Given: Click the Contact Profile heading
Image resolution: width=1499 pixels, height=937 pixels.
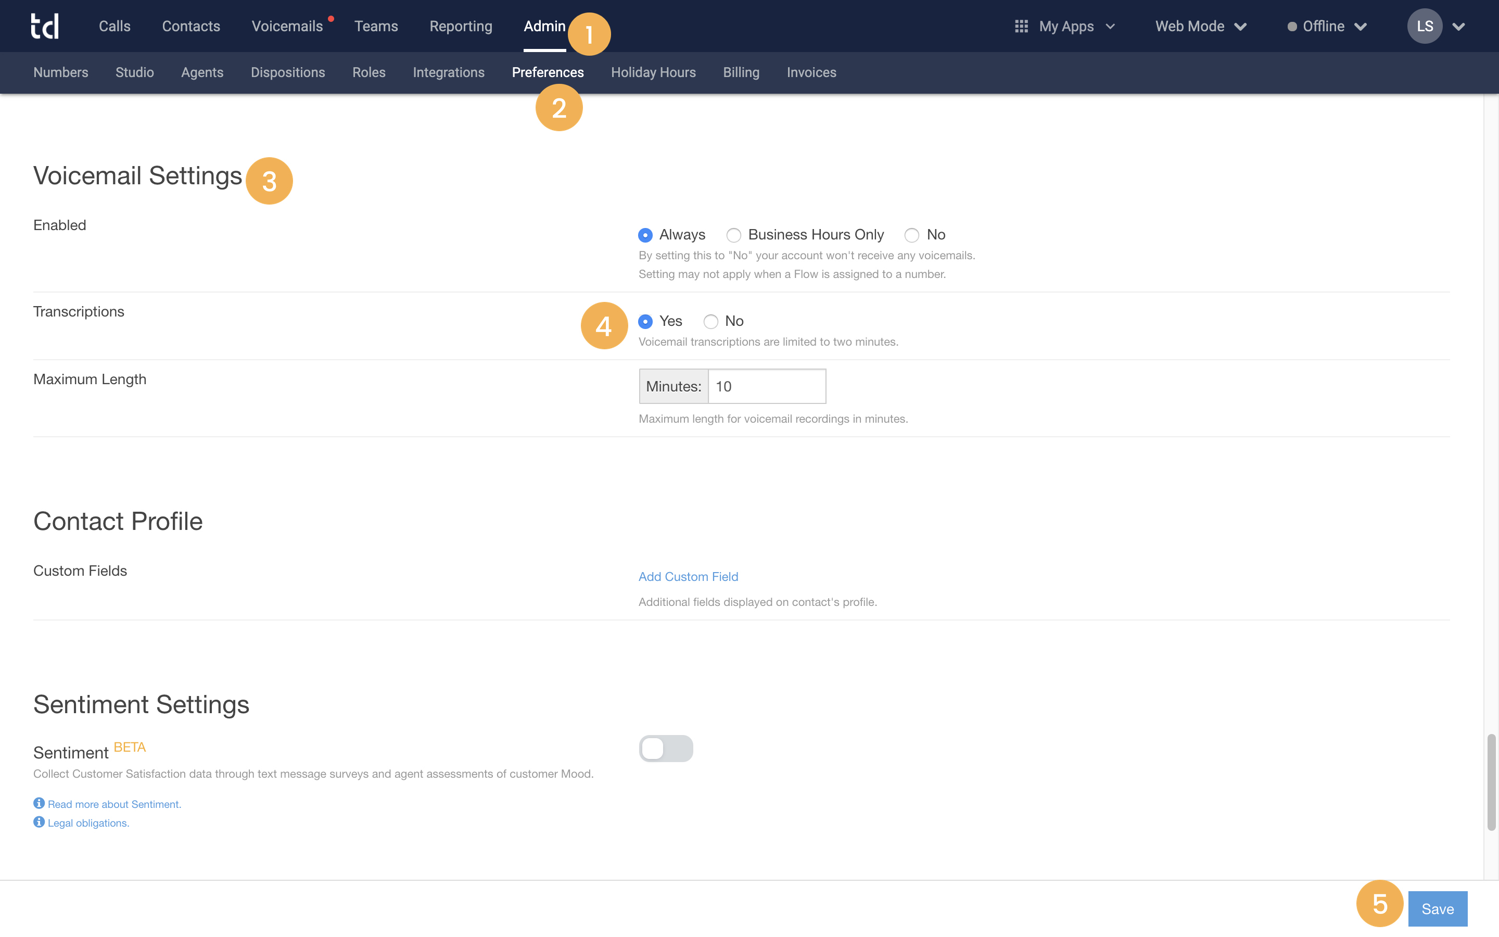Looking at the screenshot, I should (x=118, y=521).
